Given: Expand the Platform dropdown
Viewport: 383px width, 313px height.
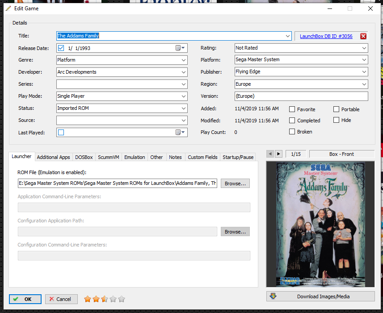Looking at the screenshot, I should click(x=364, y=60).
